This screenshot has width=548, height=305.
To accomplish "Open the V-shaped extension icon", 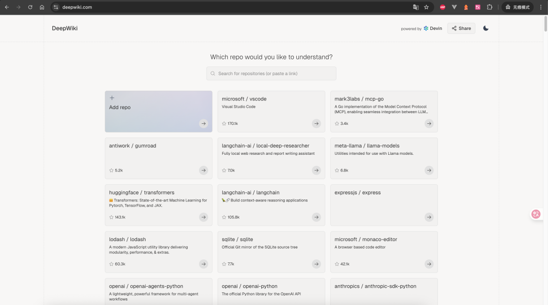I will click(454, 7).
